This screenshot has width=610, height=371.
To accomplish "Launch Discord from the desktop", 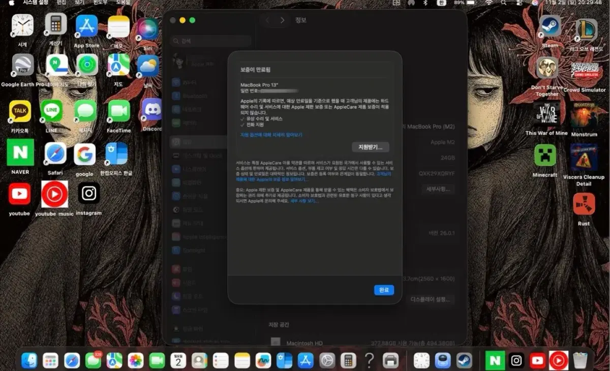I will tap(152, 110).
